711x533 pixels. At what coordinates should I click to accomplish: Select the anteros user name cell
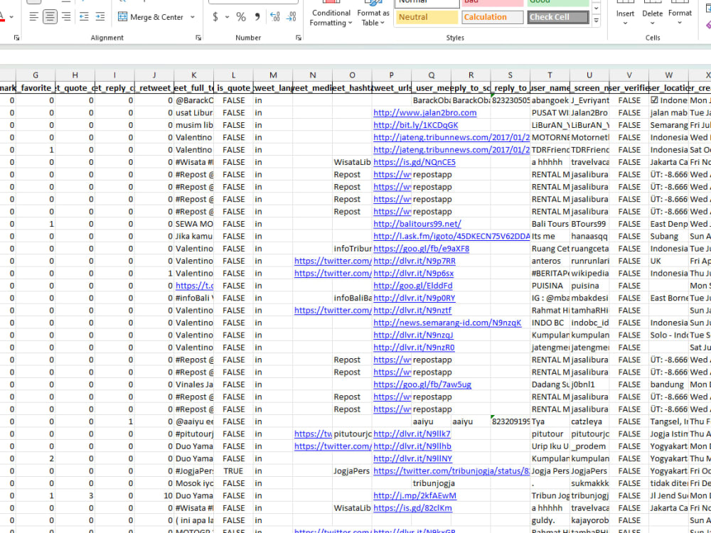point(550,261)
